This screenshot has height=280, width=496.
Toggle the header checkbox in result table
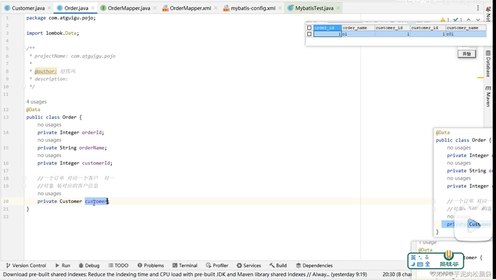pos(309,28)
